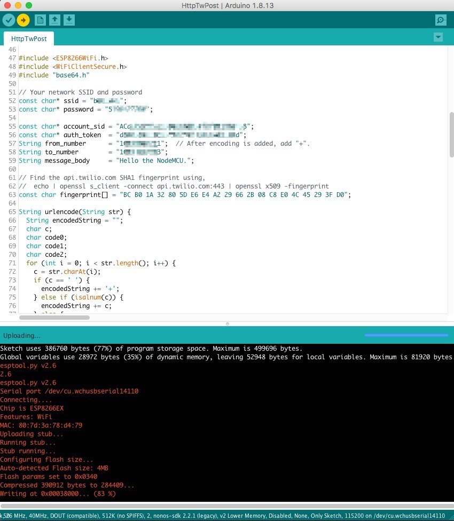The image size is (454, 521).
Task: Click "Sketch uses 386760 bytes" console line
Action: [151, 348]
